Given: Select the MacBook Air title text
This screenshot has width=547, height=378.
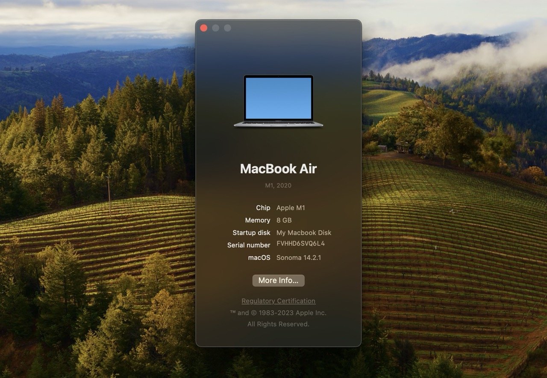Looking at the screenshot, I should point(278,169).
